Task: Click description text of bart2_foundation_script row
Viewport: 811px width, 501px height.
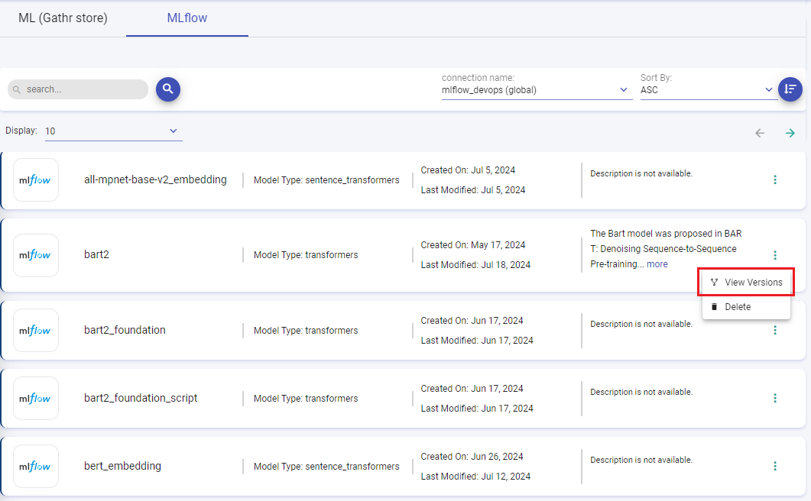Action: pyautogui.click(x=641, y=392)
